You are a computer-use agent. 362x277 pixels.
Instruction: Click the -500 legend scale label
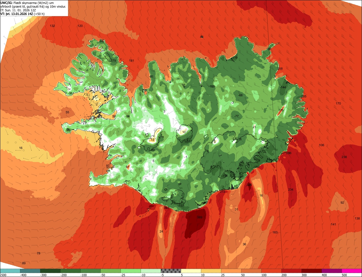pyautogui.click(x=3, y=275)
